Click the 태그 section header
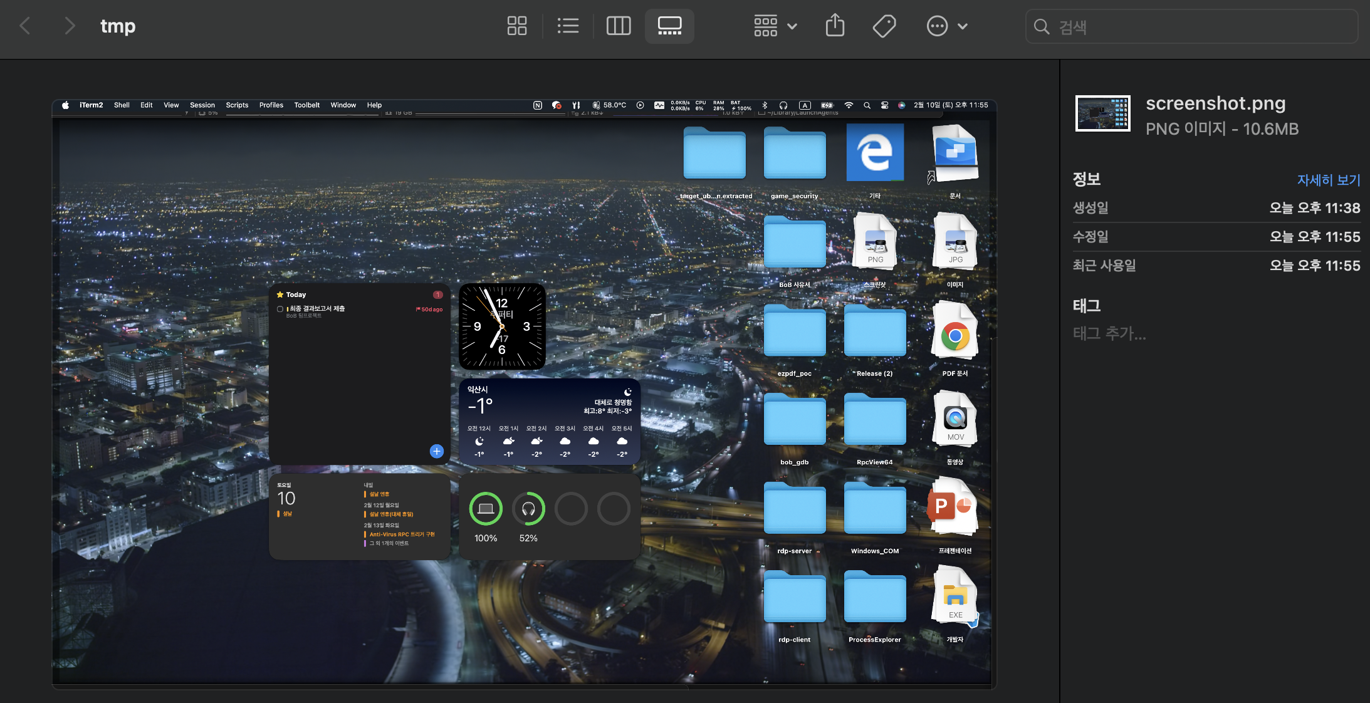The image size is (1370, 703). (x=1086, y=306)
